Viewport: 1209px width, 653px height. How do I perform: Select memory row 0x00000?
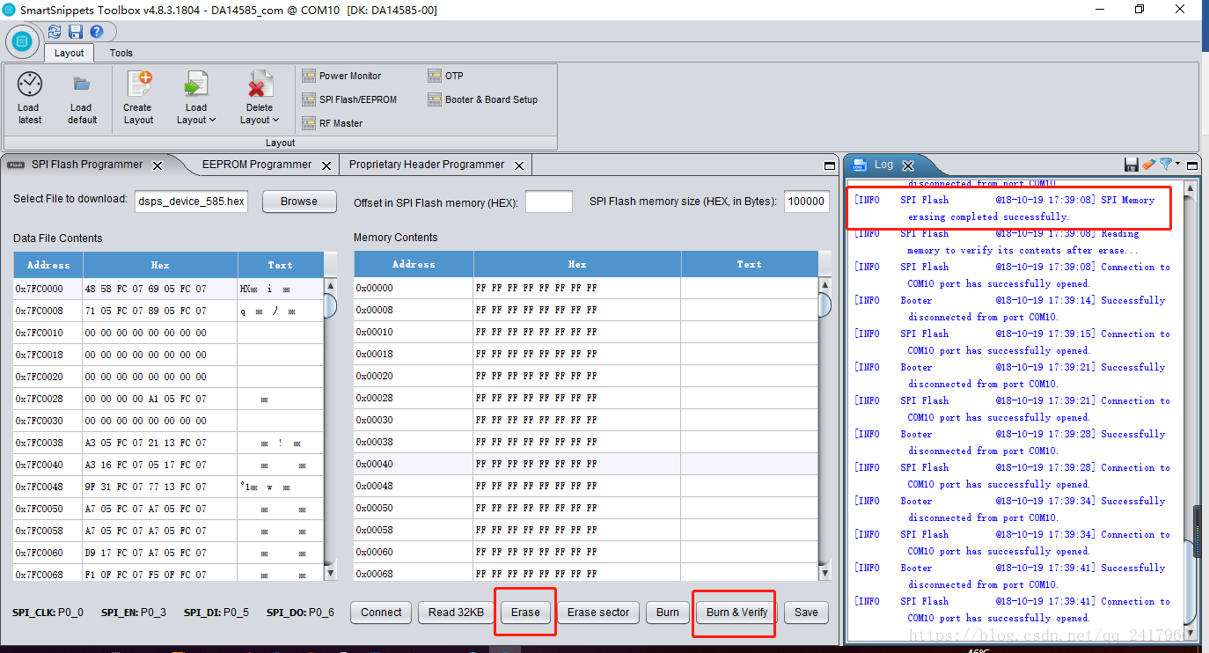pyautogui.click(x=586, y=288)
